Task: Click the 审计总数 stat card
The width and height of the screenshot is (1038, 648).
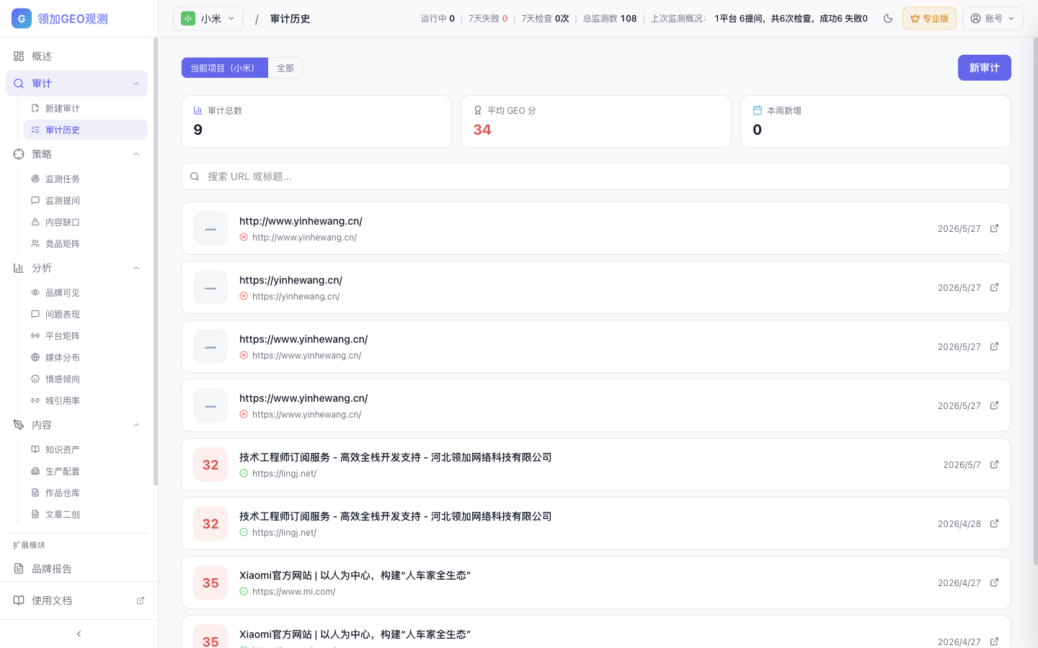Action: 316,122
